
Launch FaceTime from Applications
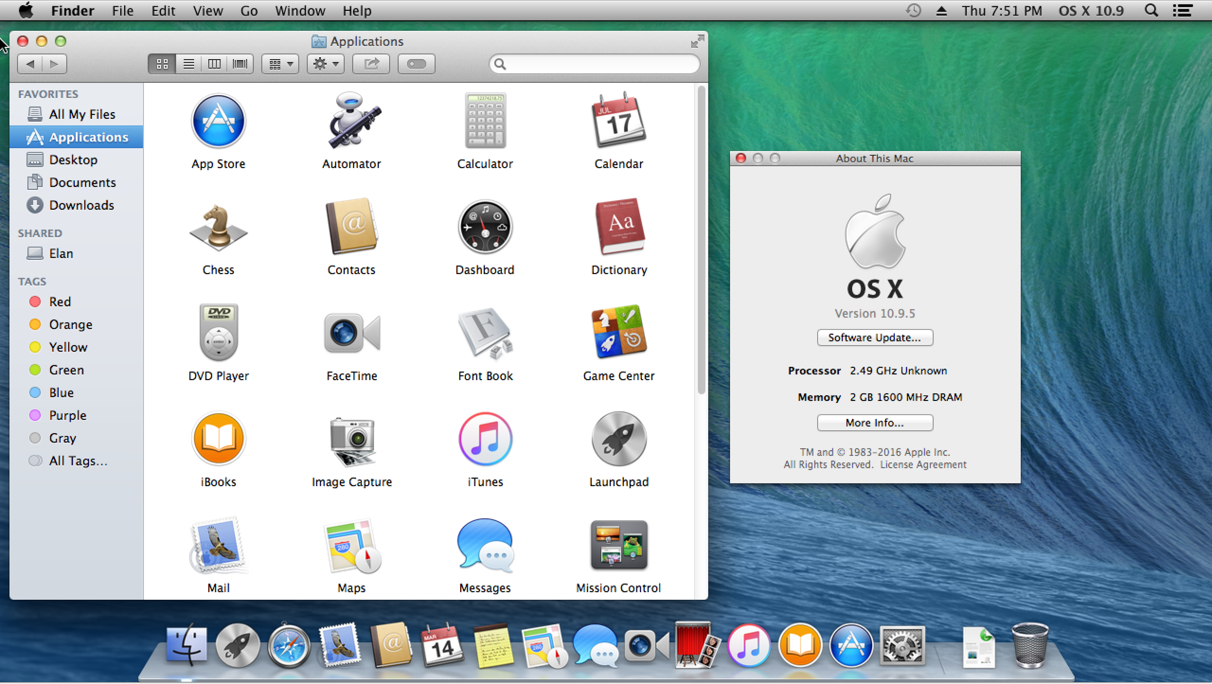click(x=351, y=337)
